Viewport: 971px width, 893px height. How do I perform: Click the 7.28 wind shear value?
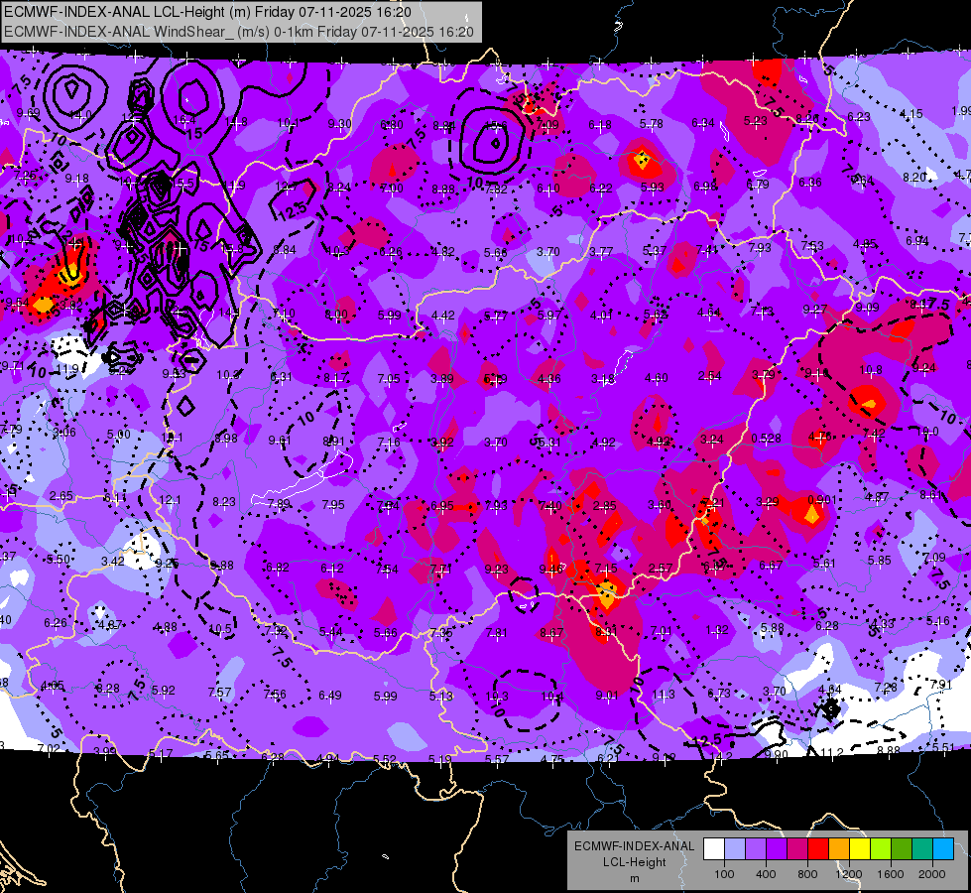[886, 687]
